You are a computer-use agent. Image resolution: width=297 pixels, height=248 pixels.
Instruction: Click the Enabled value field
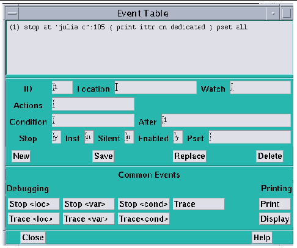178,137
